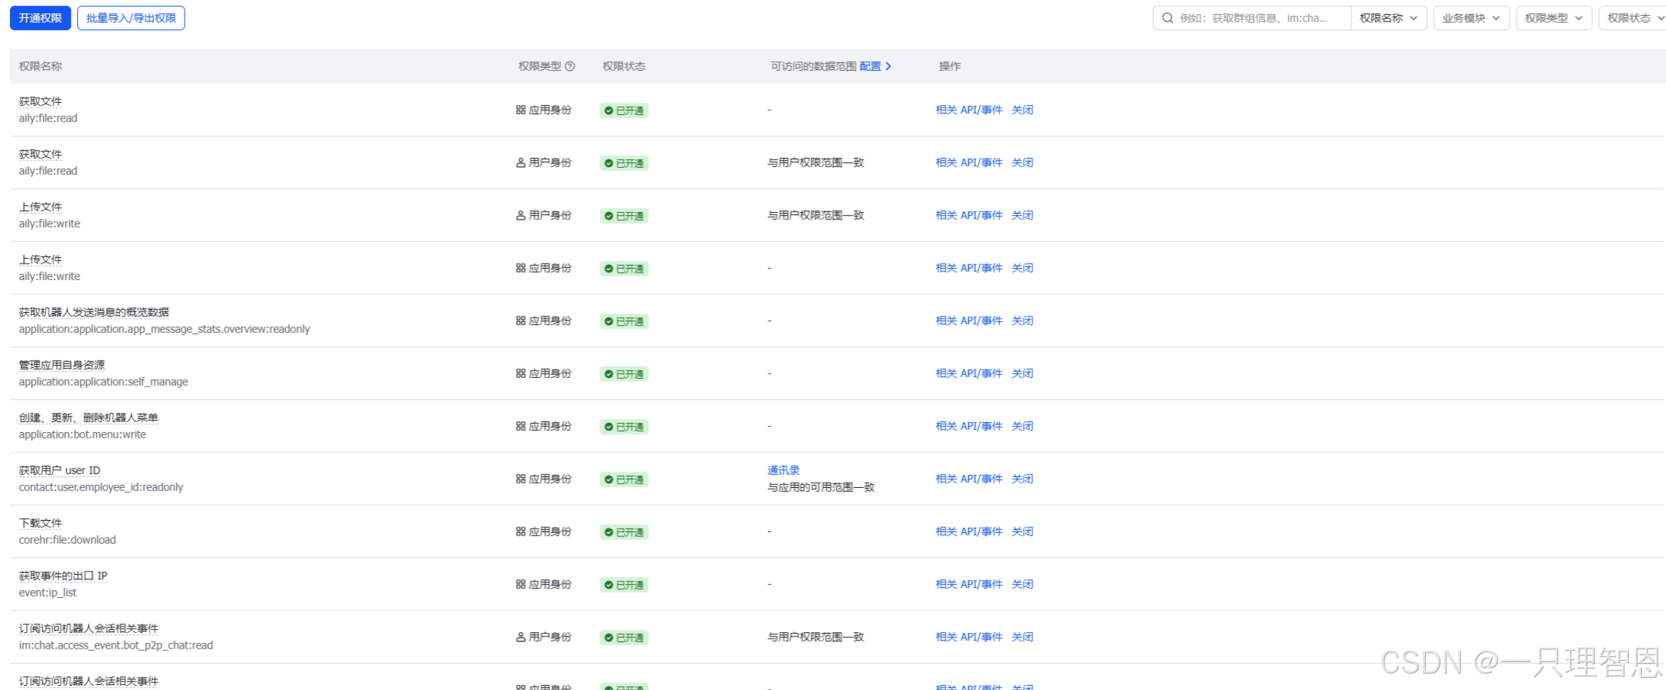Click 与用户权限范围一致 in im:chat.access_event row
This screenshot has height=690, width=1666.
click(x=815, y=637)
